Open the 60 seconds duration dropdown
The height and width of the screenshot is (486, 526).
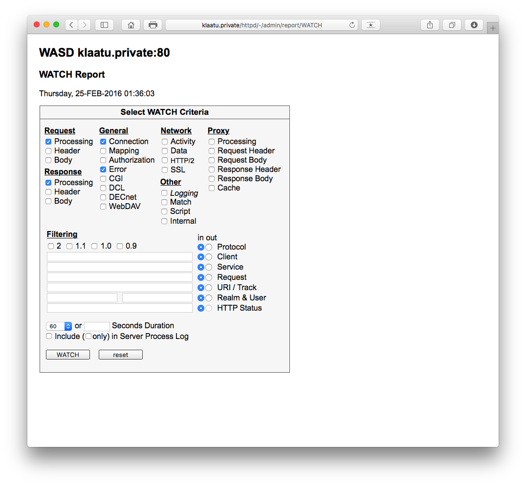coord(59,326)
